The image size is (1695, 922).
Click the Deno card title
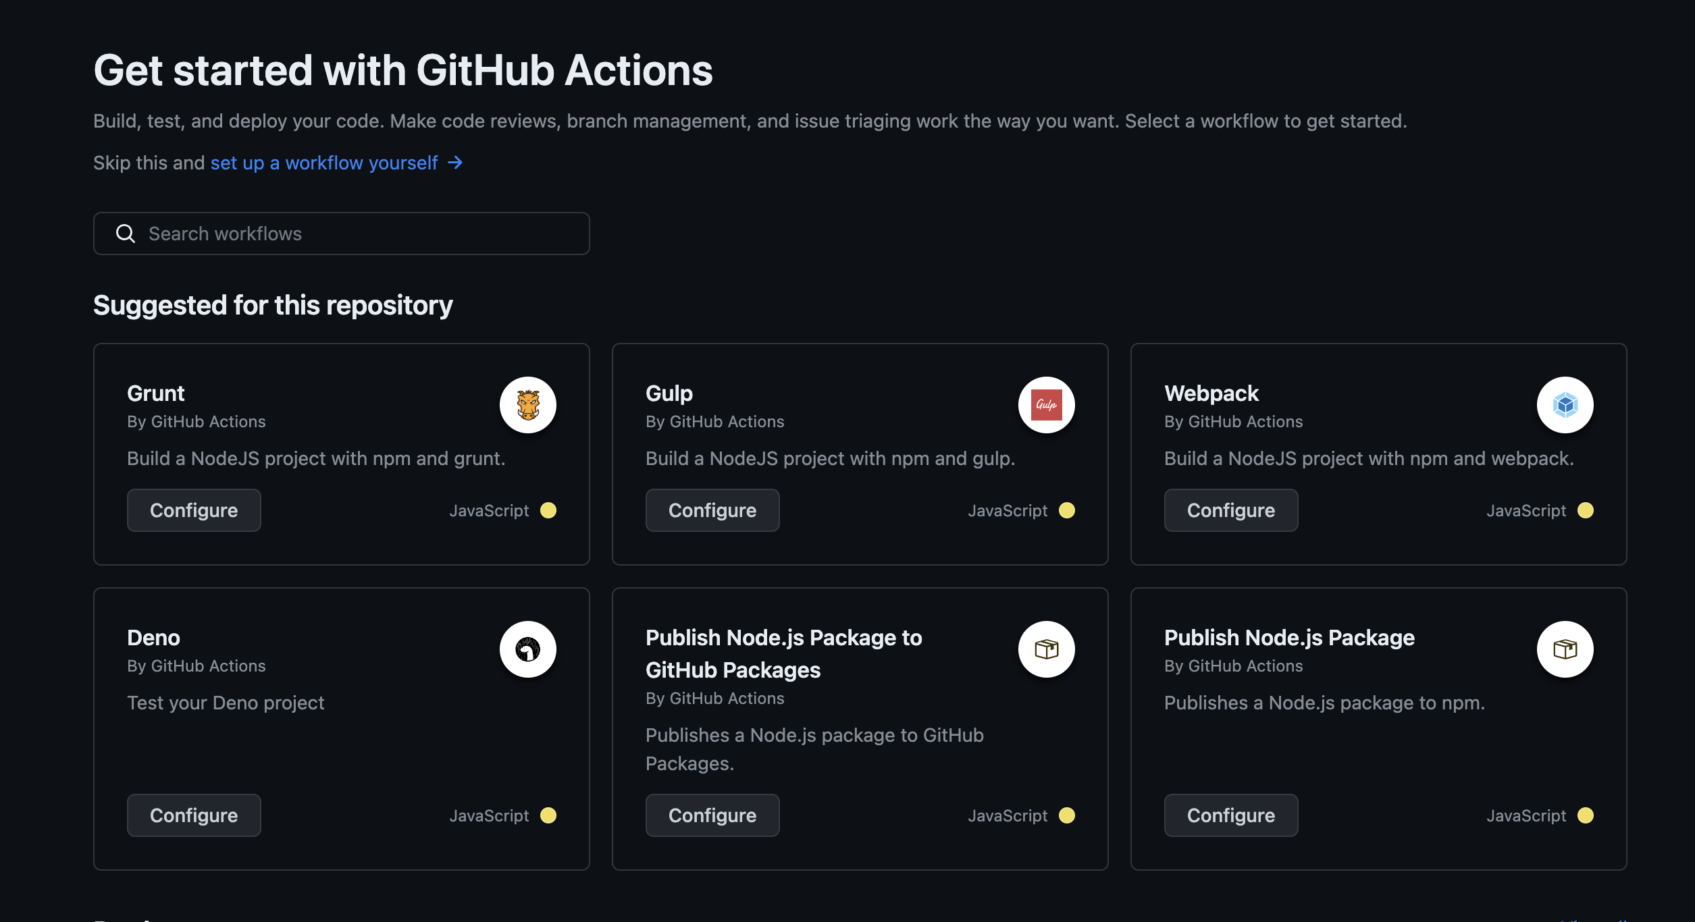click(154, 638)
